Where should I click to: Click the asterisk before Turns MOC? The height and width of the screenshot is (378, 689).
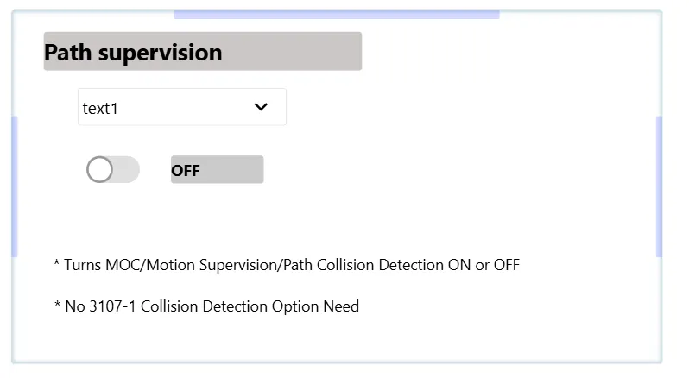[57, 263]
